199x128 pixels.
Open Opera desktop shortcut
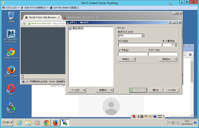[11, 89]
